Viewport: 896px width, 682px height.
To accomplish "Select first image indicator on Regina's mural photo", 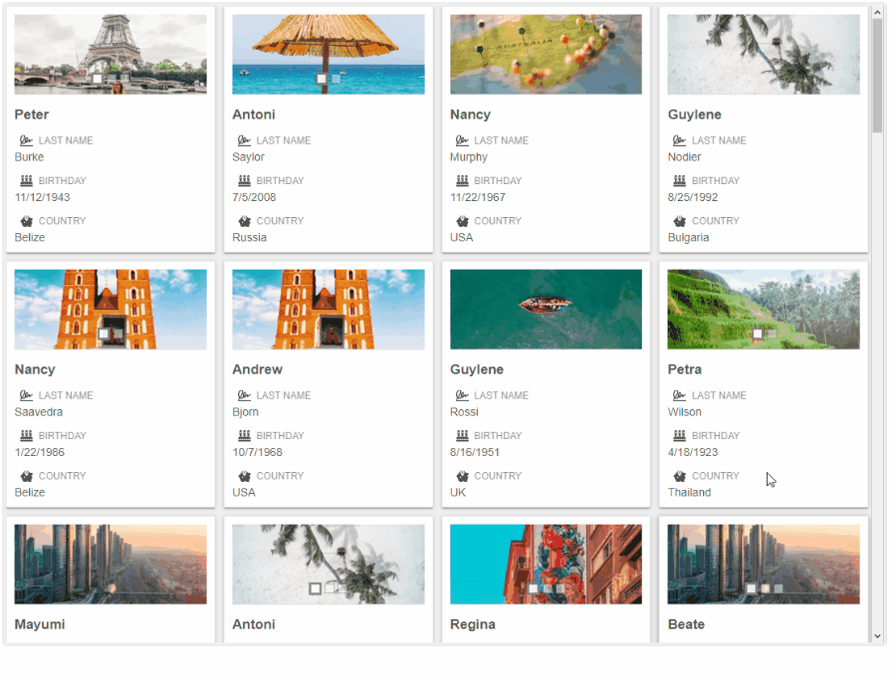I will click(534, 588).
